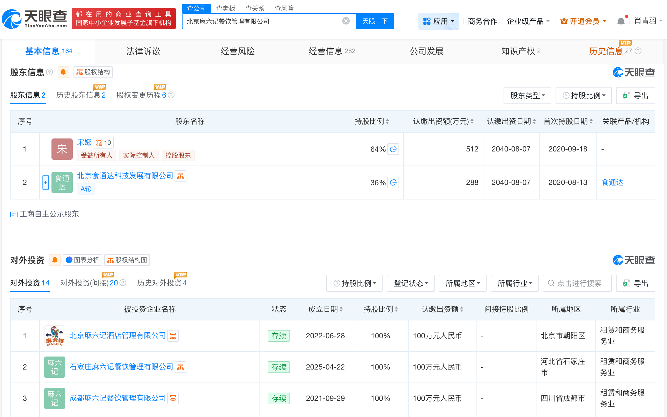Screen dimensions: 667x417
Task: Click 宋娜's avatar image
Action: (62, 149)
